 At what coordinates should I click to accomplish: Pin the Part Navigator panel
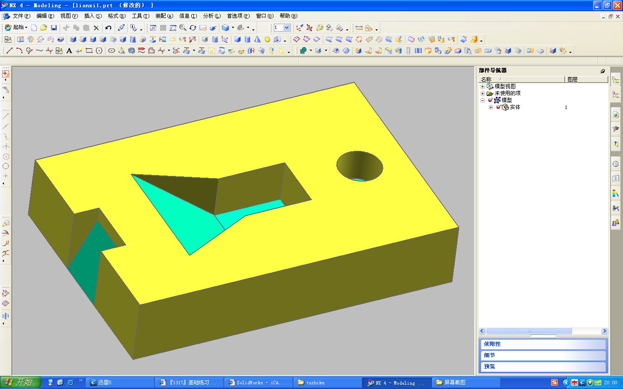tap(603, 71)
